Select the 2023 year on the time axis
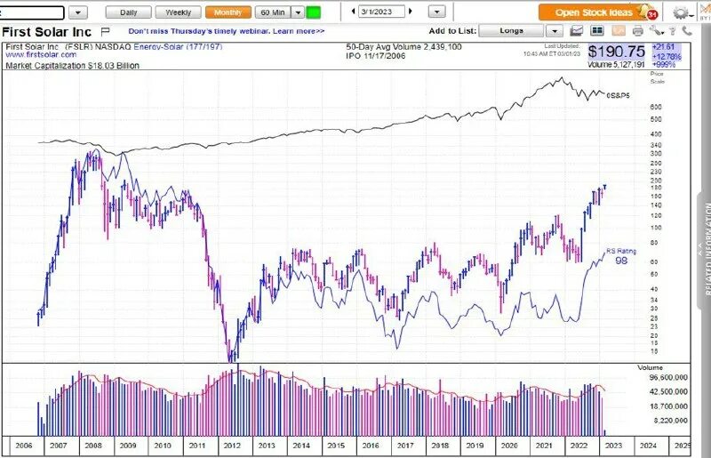 pos(613,446)
